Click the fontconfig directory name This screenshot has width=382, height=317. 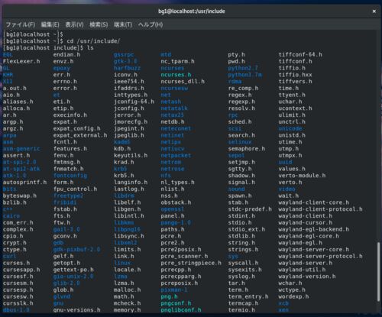[70, 176]
